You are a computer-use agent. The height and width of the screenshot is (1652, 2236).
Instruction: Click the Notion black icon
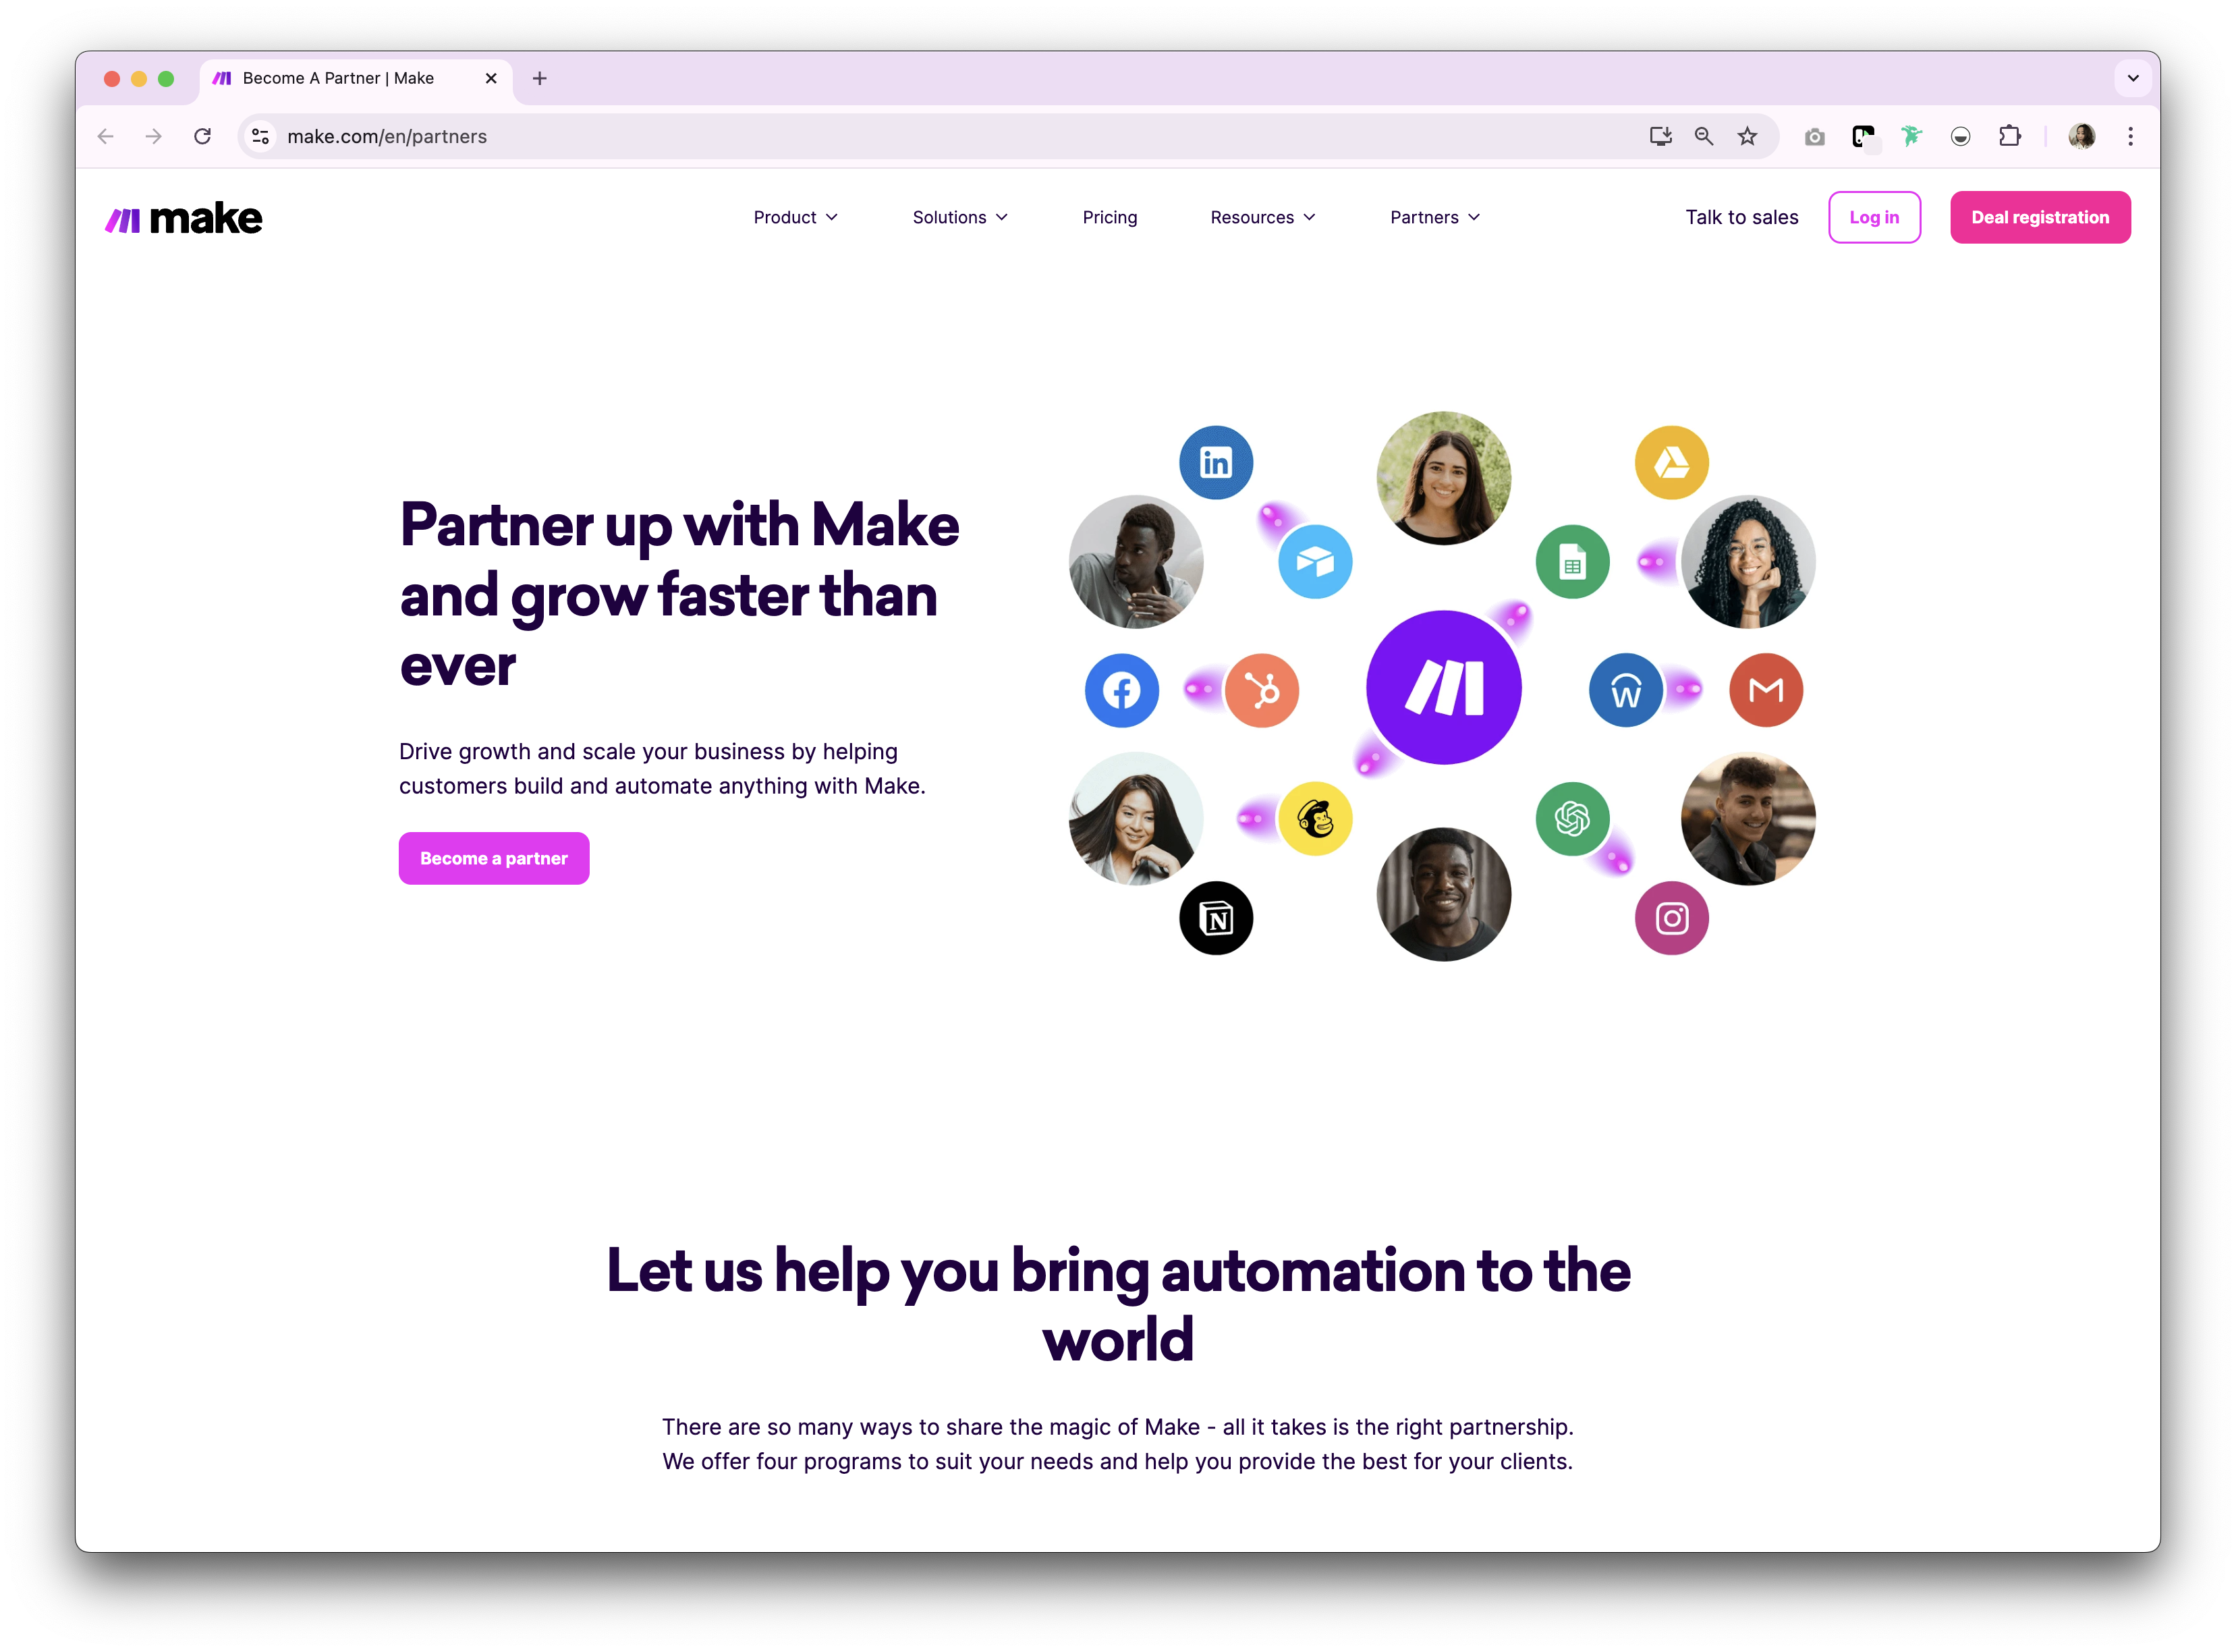(1215, 918)
